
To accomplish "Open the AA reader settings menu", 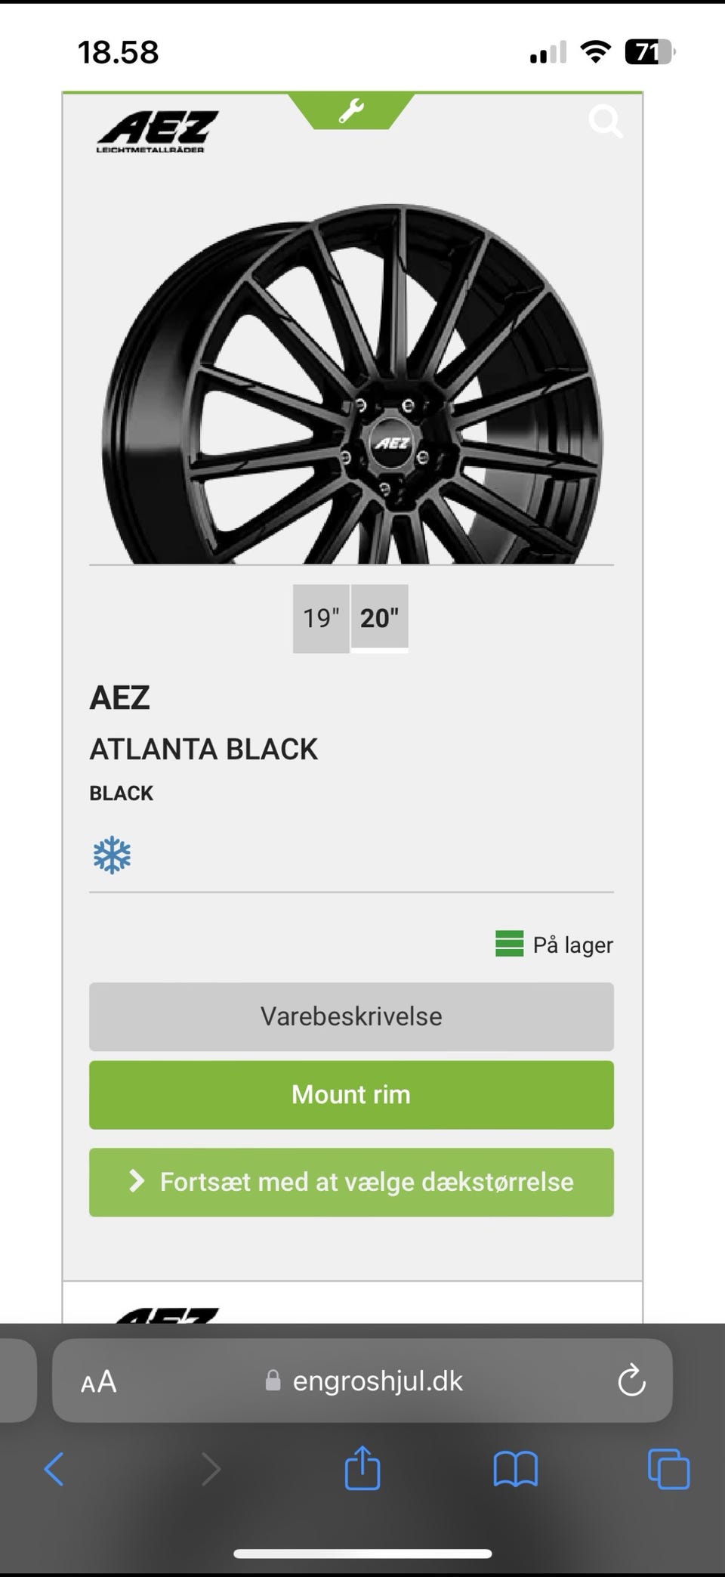I will tap(99, 1382).
